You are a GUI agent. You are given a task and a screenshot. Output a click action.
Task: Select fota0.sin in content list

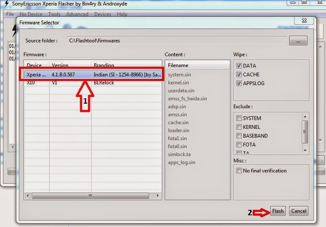click(177, 146)
